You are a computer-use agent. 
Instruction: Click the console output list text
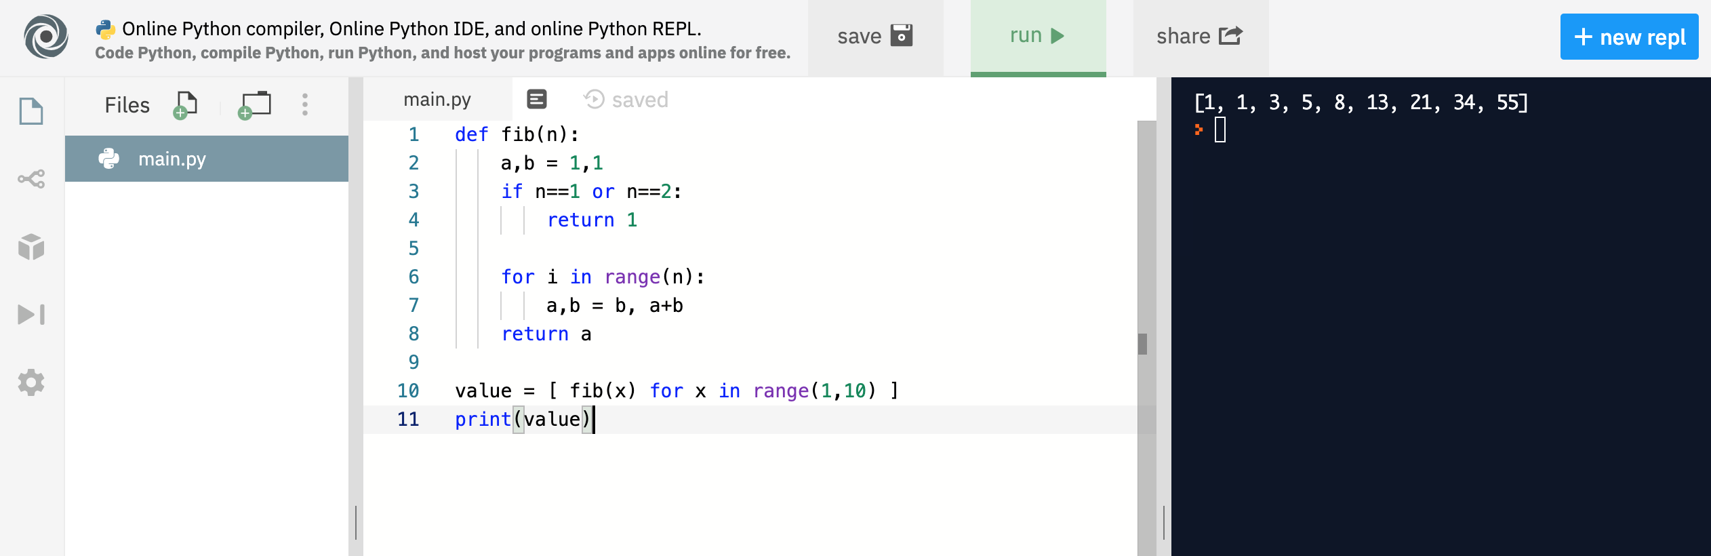point(1361,102)
